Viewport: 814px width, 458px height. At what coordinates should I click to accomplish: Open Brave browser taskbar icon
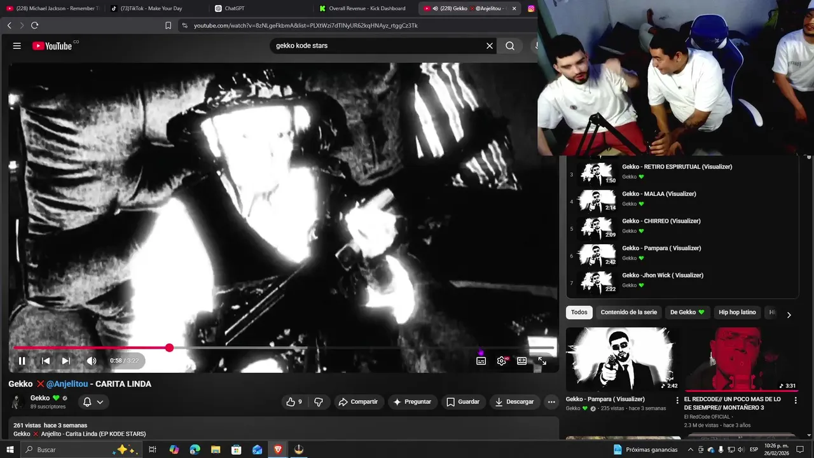tap(278, 450)
